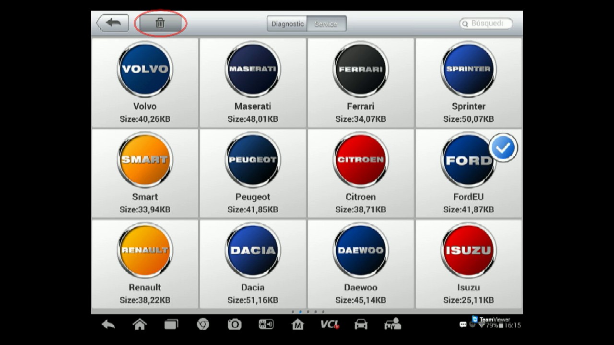Click 'Size:34,07KB' under Ferrari

coord(361,119)
